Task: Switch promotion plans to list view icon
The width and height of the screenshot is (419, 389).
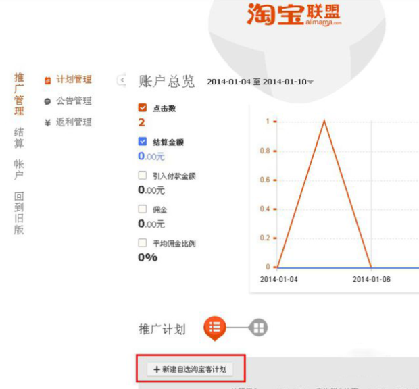Action: point(215,328)
